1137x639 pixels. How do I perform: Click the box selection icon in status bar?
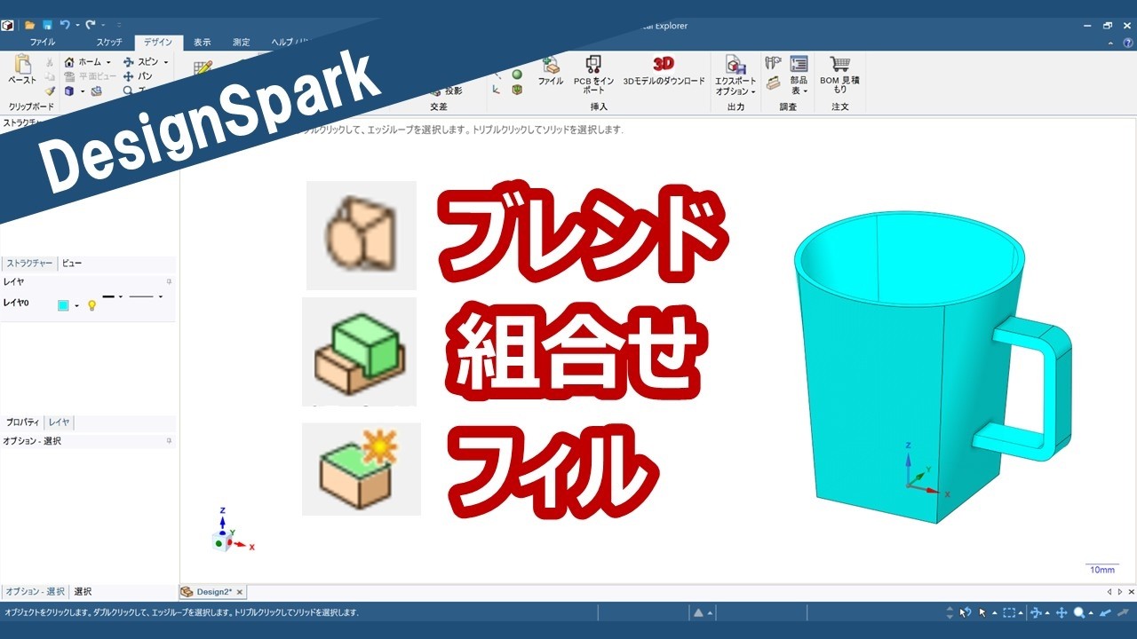tap(1009, 612)
